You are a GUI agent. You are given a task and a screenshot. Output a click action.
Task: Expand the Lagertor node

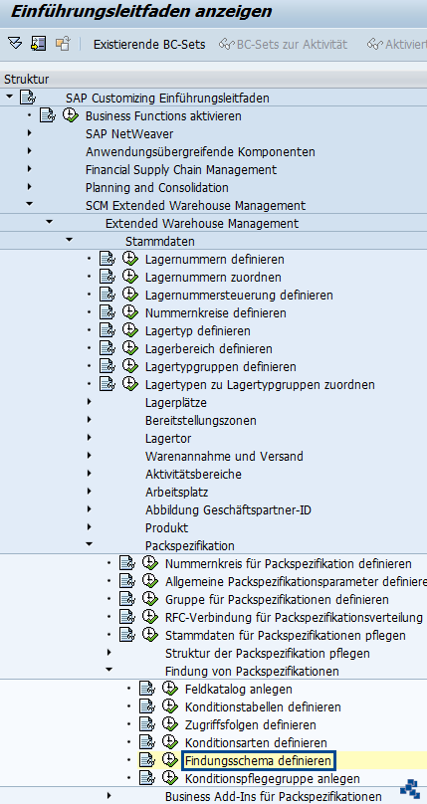tap(90, 438)
